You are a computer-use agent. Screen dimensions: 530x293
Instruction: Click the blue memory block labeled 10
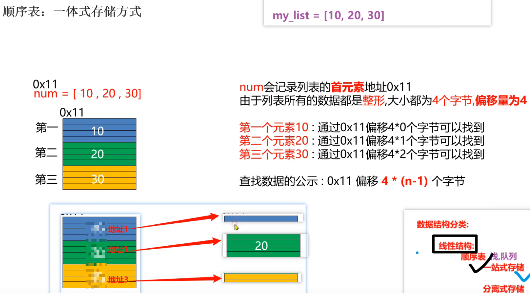[99, 131]
